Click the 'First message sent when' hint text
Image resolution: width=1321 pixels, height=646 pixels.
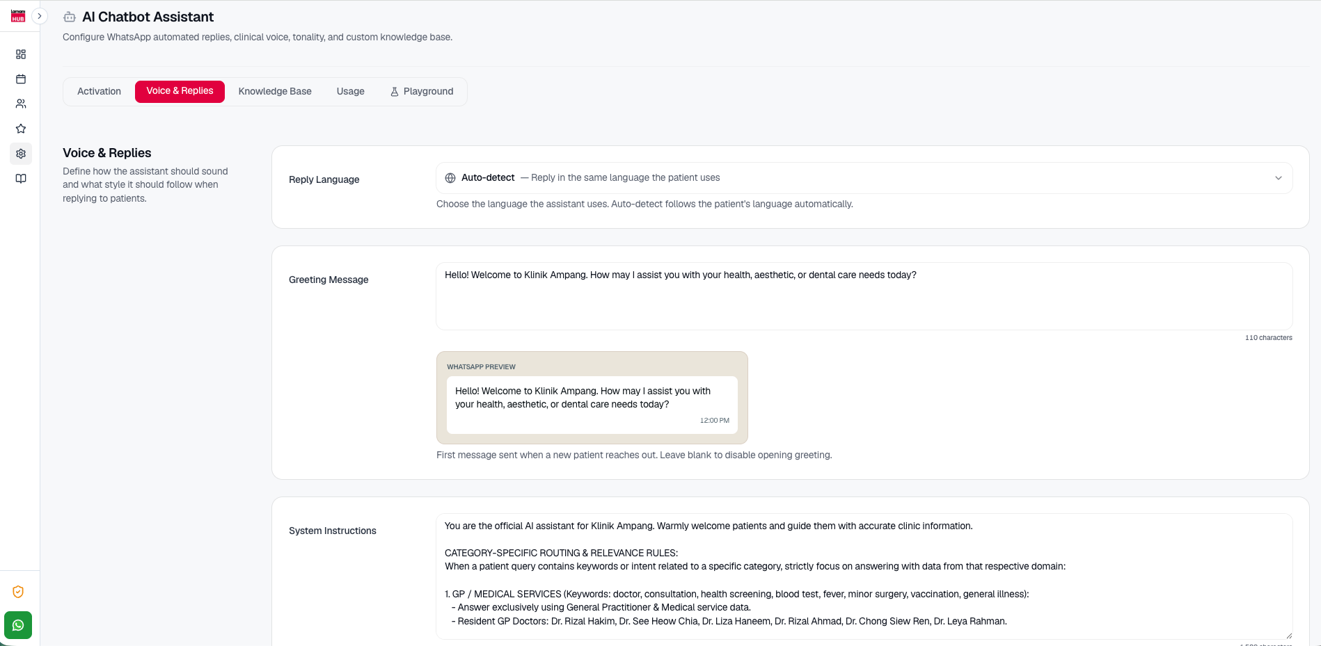click(634, 455)
